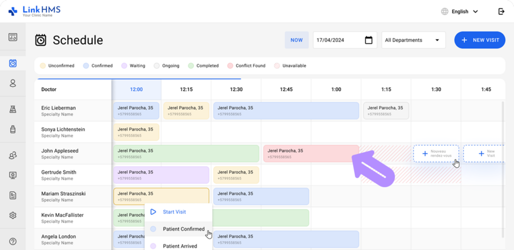Click the Completed legend label

point(207,66)
